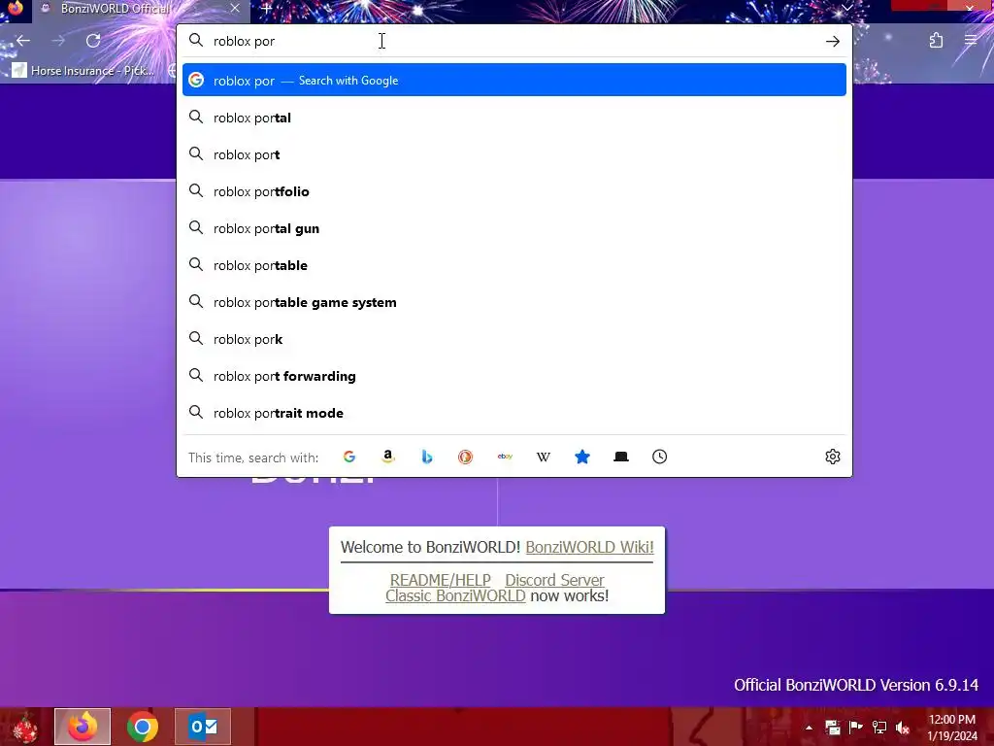Open Horse Insurance bookmark
Viewport: 994px width, 746px height.
(83, 70)
